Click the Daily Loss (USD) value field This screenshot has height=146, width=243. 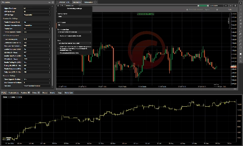[x=37, y=72]
